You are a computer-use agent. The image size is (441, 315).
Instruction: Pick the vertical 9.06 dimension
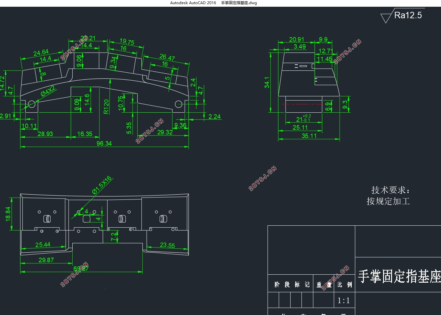click(x=79, y=61)
